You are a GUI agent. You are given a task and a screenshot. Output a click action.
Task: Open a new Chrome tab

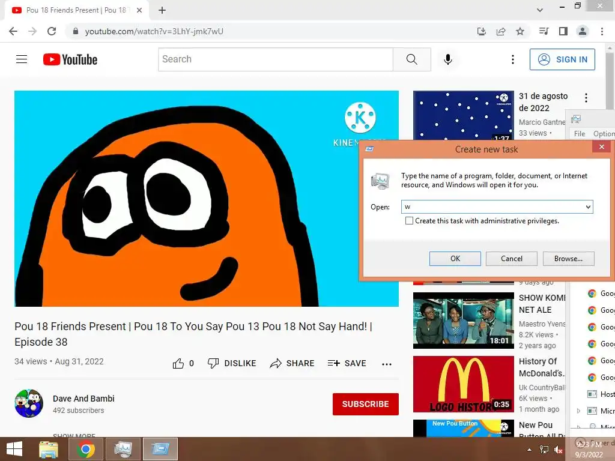[x=162, y=10]
